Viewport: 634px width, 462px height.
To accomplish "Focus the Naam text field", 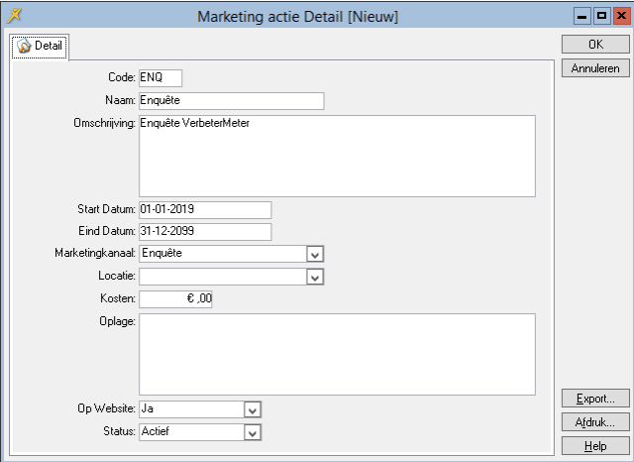I will pyautogui.click(x=231, y=100).
